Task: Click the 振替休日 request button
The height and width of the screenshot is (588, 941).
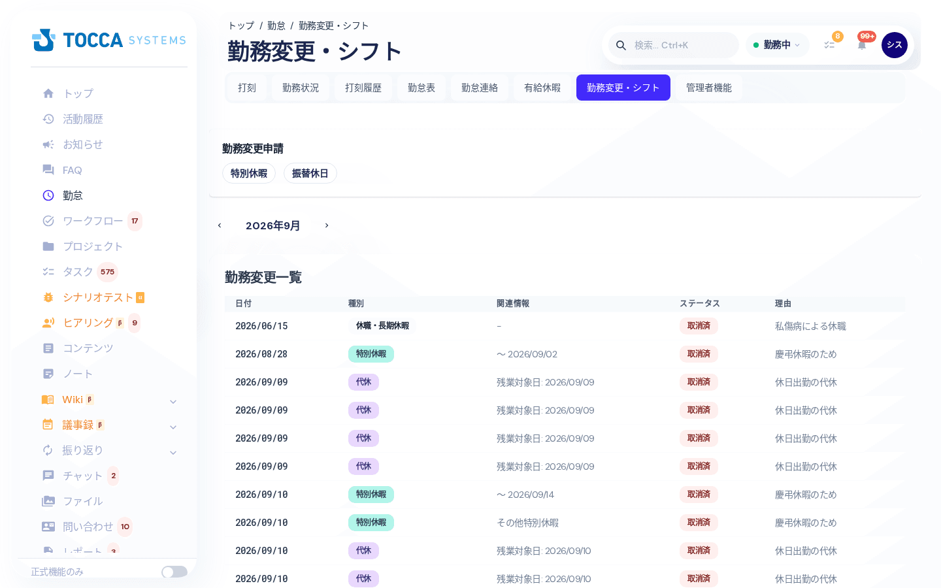Action: point(310,173)
